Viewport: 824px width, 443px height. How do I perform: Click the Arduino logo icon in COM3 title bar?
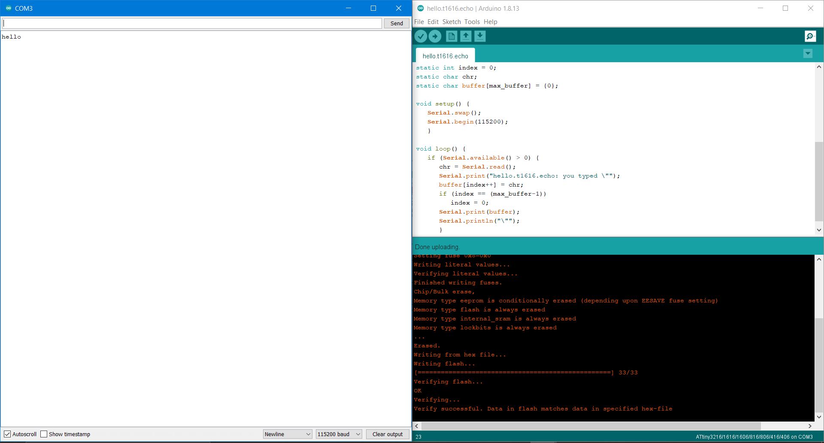pyautogui.click(x=8, y=8)
